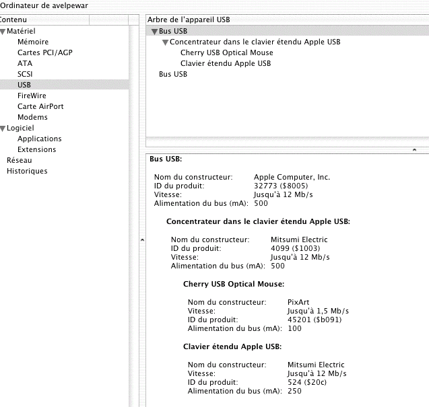Collapse the selected Bus USB triangle
The height and width of the screenshot is (407, 429).
click(154, 32)
